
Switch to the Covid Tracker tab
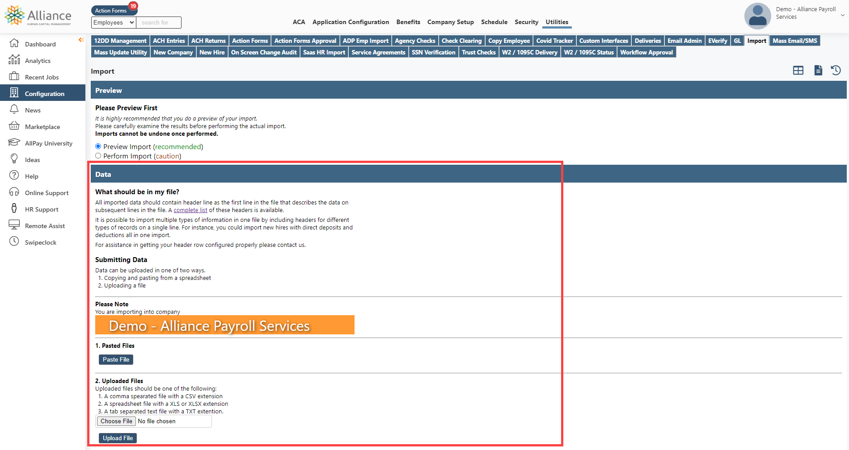pos(555,41)
